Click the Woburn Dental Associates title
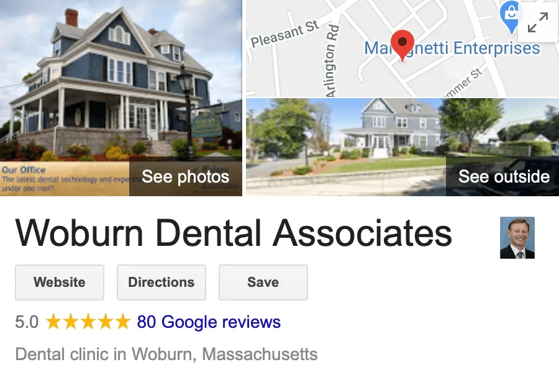Viewport: 559px width, 380px height. (x=234, y=233)
